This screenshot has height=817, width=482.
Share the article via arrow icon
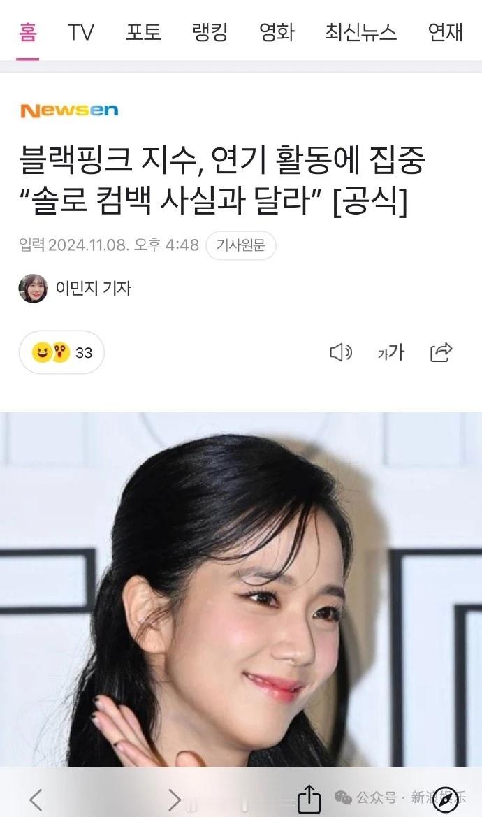click(x=441, y=353)
